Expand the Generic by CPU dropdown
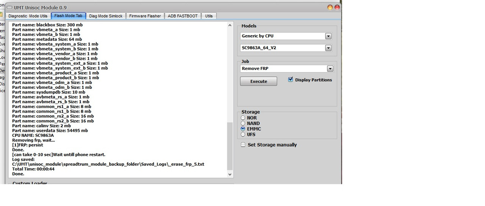 [328, 36]
